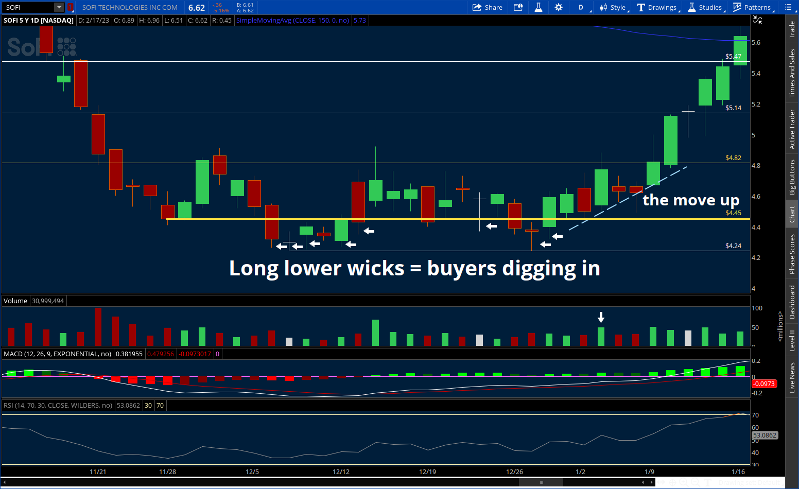The width and height of the screenshot is (799, 489).
Task: Click the SOFI TECHNOLOGIES INC COM name
Action: [x=130, y=7]
